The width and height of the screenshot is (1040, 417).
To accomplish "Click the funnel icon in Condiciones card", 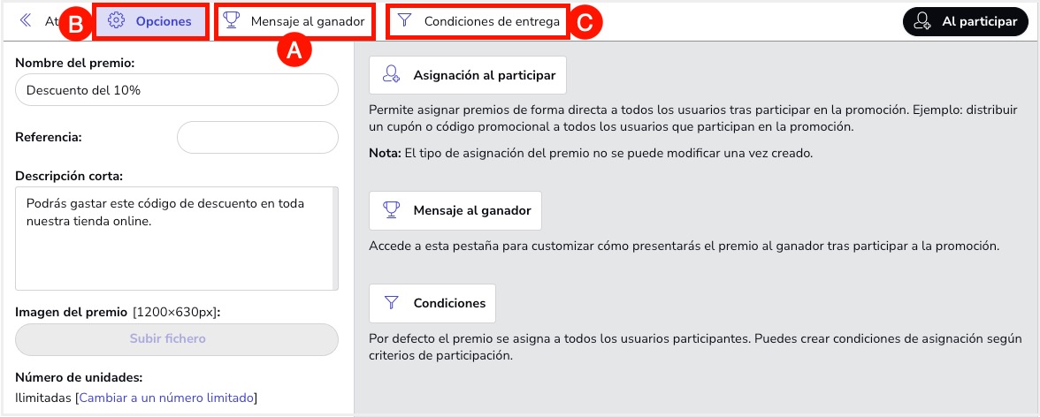I will 391,303.
